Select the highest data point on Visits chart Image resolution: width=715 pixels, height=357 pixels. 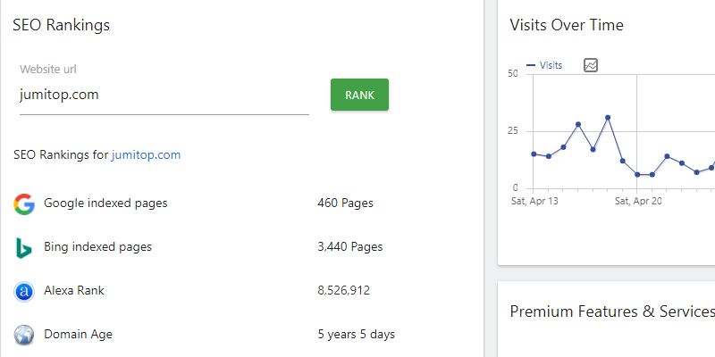[x=608, y=117]
